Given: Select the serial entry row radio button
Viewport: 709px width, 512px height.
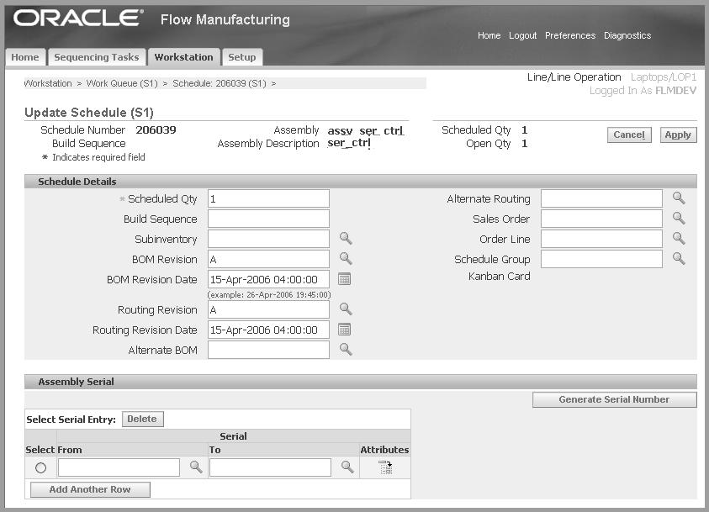Looking at the screenshot, I should [40, 467].
